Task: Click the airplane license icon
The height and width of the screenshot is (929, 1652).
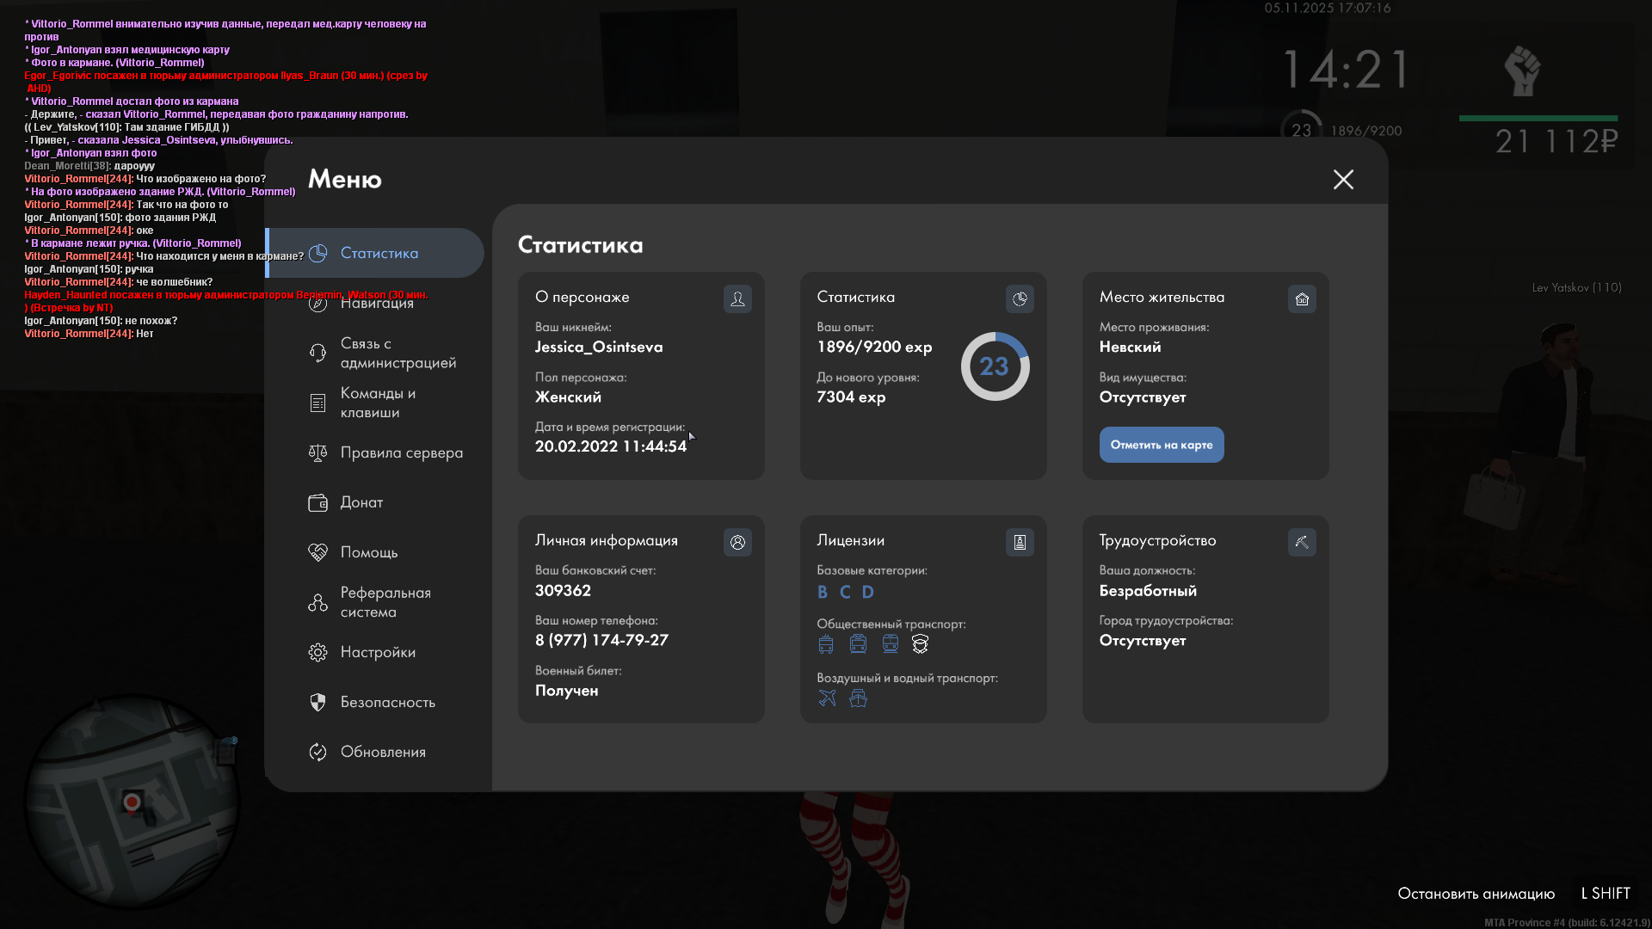Action: pyautogui.click(x=827, y=698)
